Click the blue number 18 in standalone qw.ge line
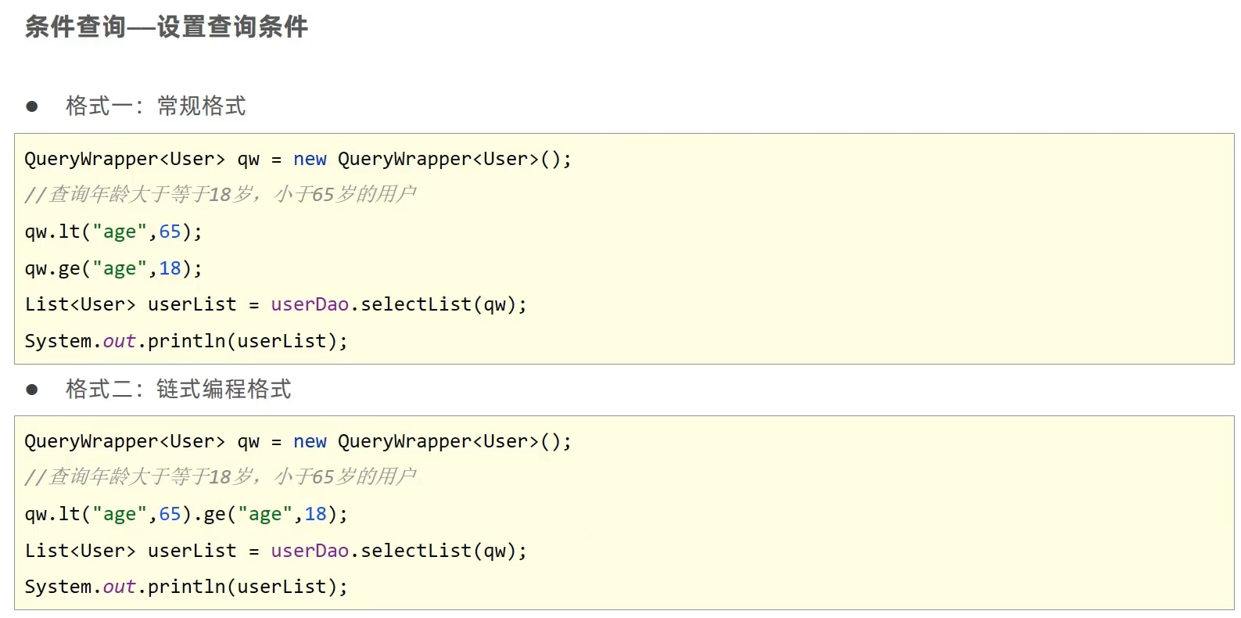This screenshot has height=618, width=1241. [170, 268]
